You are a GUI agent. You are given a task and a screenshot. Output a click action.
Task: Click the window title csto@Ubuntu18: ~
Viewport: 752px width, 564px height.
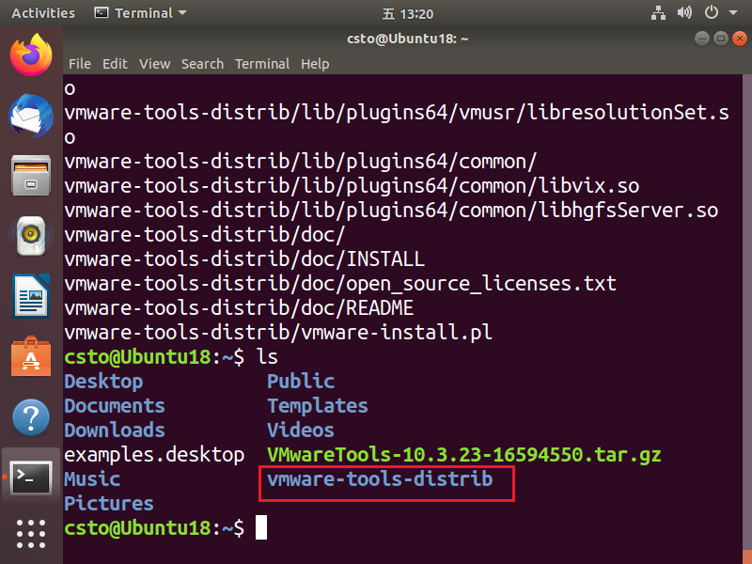tap(408, 39)
